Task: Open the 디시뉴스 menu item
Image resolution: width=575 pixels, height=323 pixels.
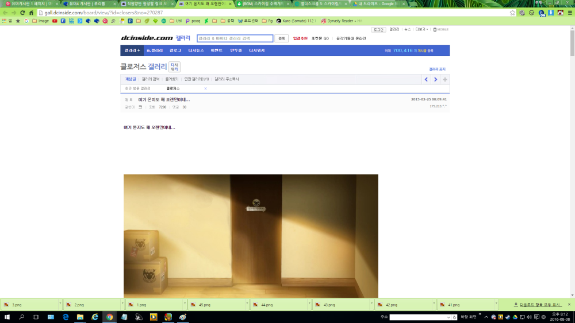Action: [196, 50]
